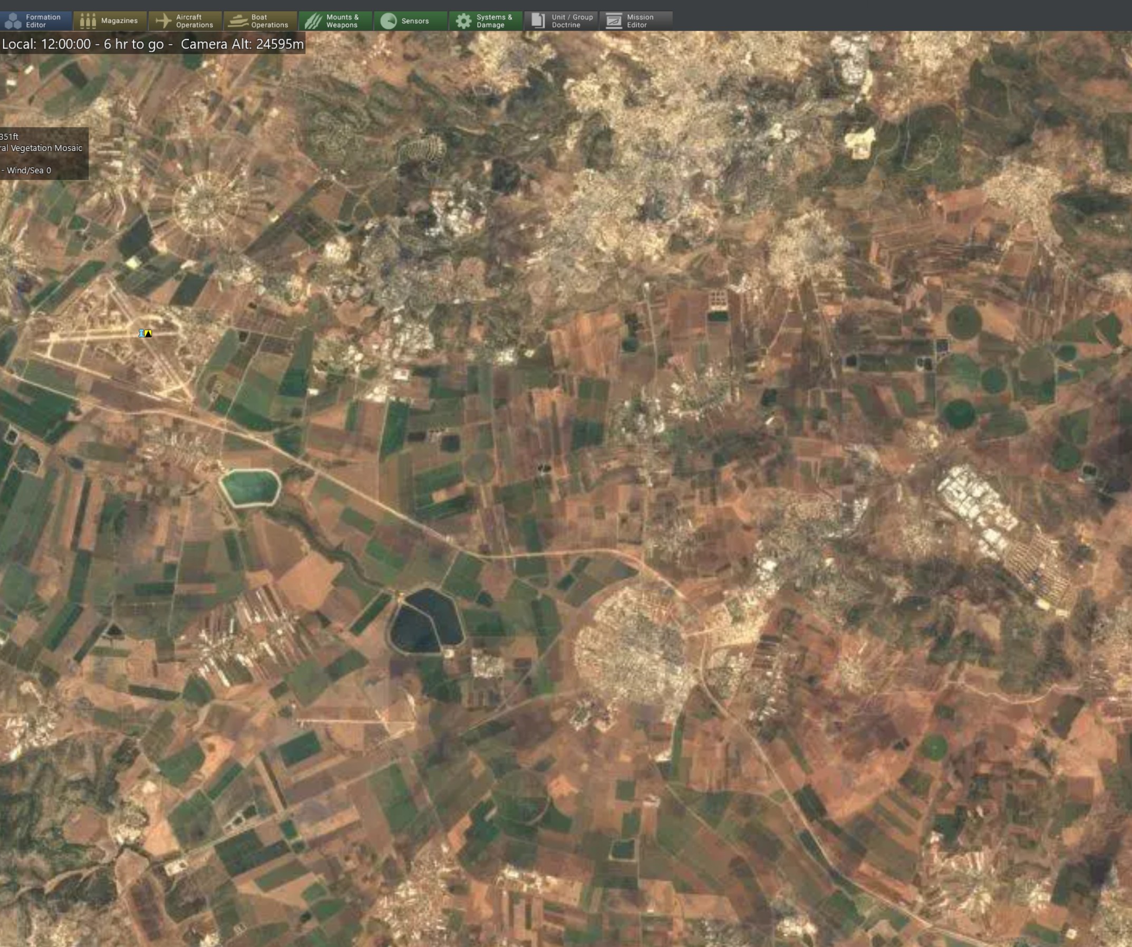Open the Formation Editor
The height and width of the screenshot is (947, 1132).
[35, 21]
